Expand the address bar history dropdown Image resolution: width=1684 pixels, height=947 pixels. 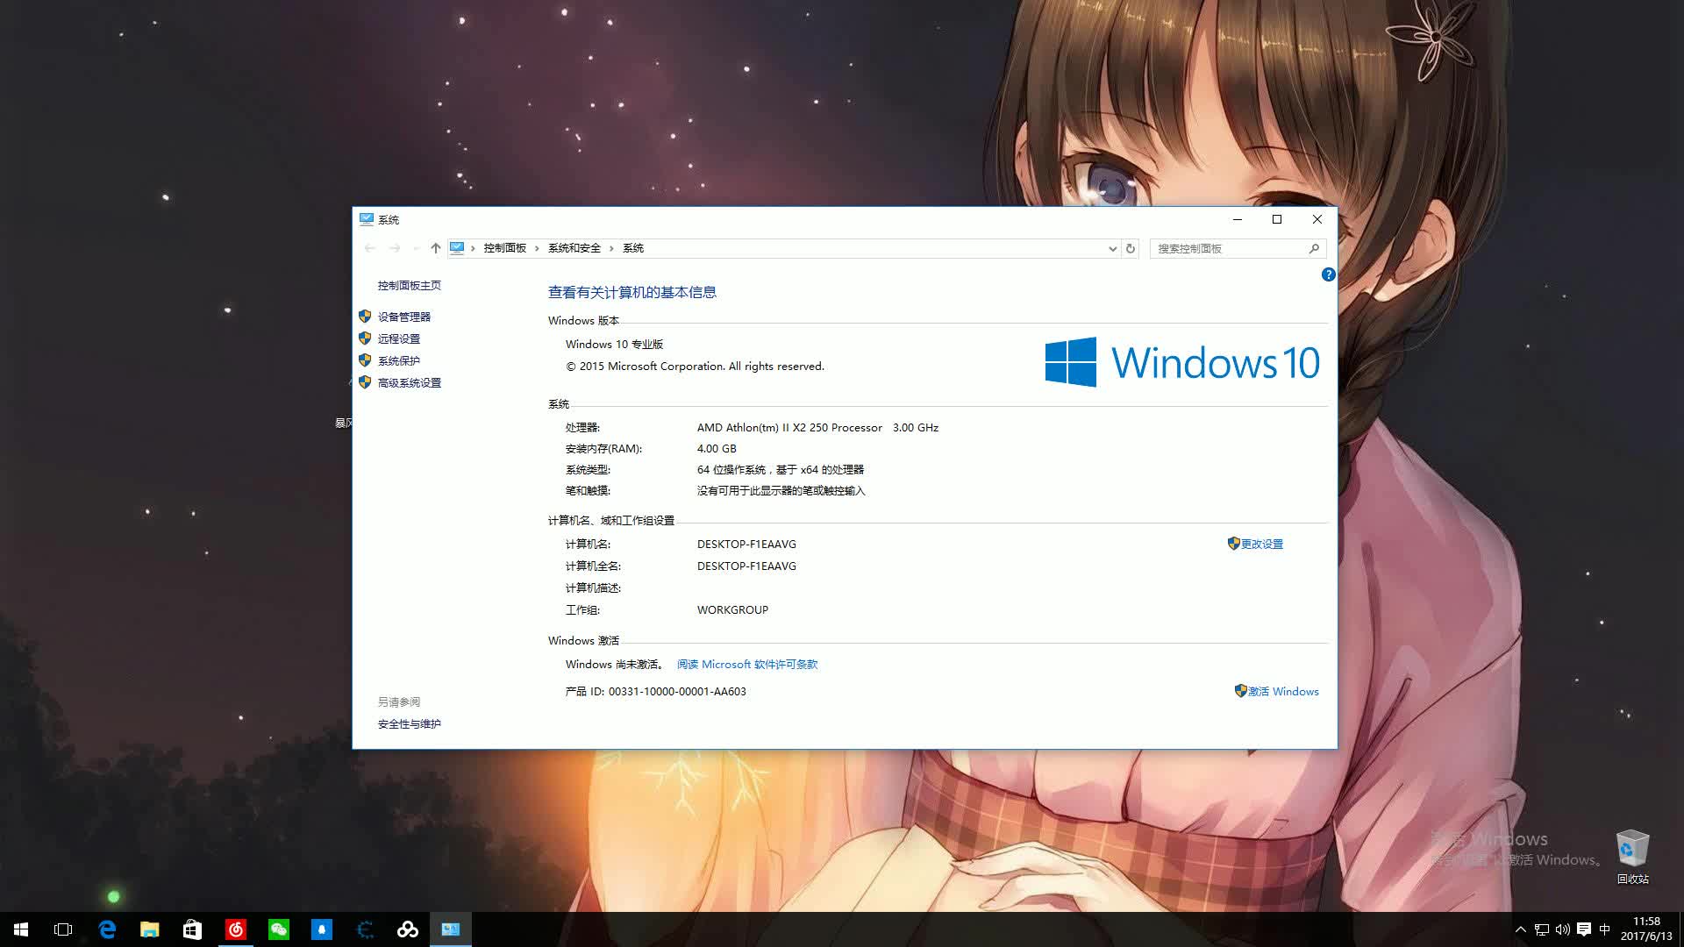pyautogui.click(x=1112, y=248)
